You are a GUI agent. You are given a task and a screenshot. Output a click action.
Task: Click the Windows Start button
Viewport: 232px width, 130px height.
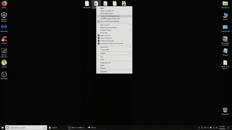3,127
